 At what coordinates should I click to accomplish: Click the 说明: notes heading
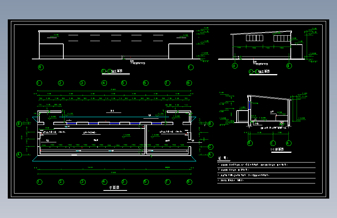[223, 158]
